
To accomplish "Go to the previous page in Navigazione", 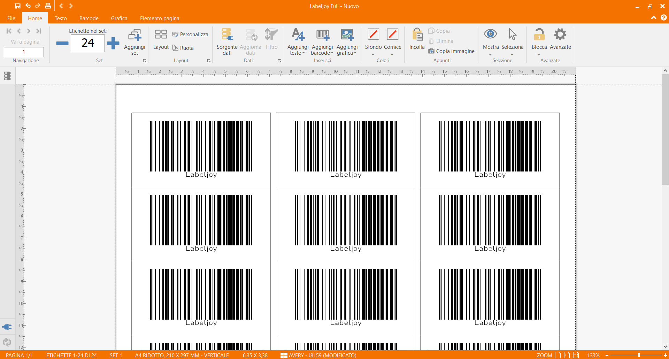I will point(19,31).
